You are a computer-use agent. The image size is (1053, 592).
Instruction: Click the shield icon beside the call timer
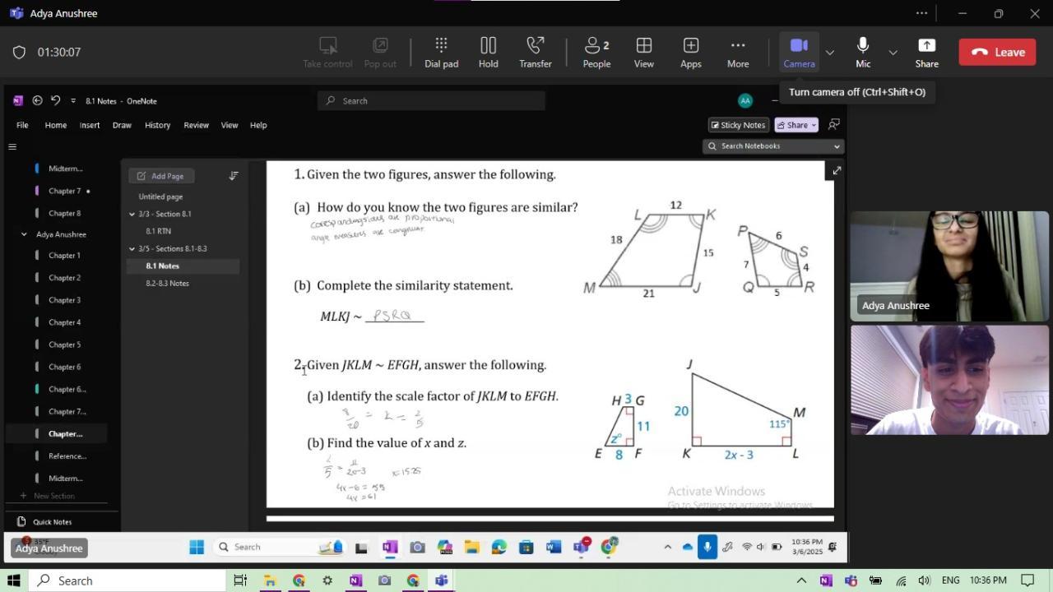[x=19, y=52]
